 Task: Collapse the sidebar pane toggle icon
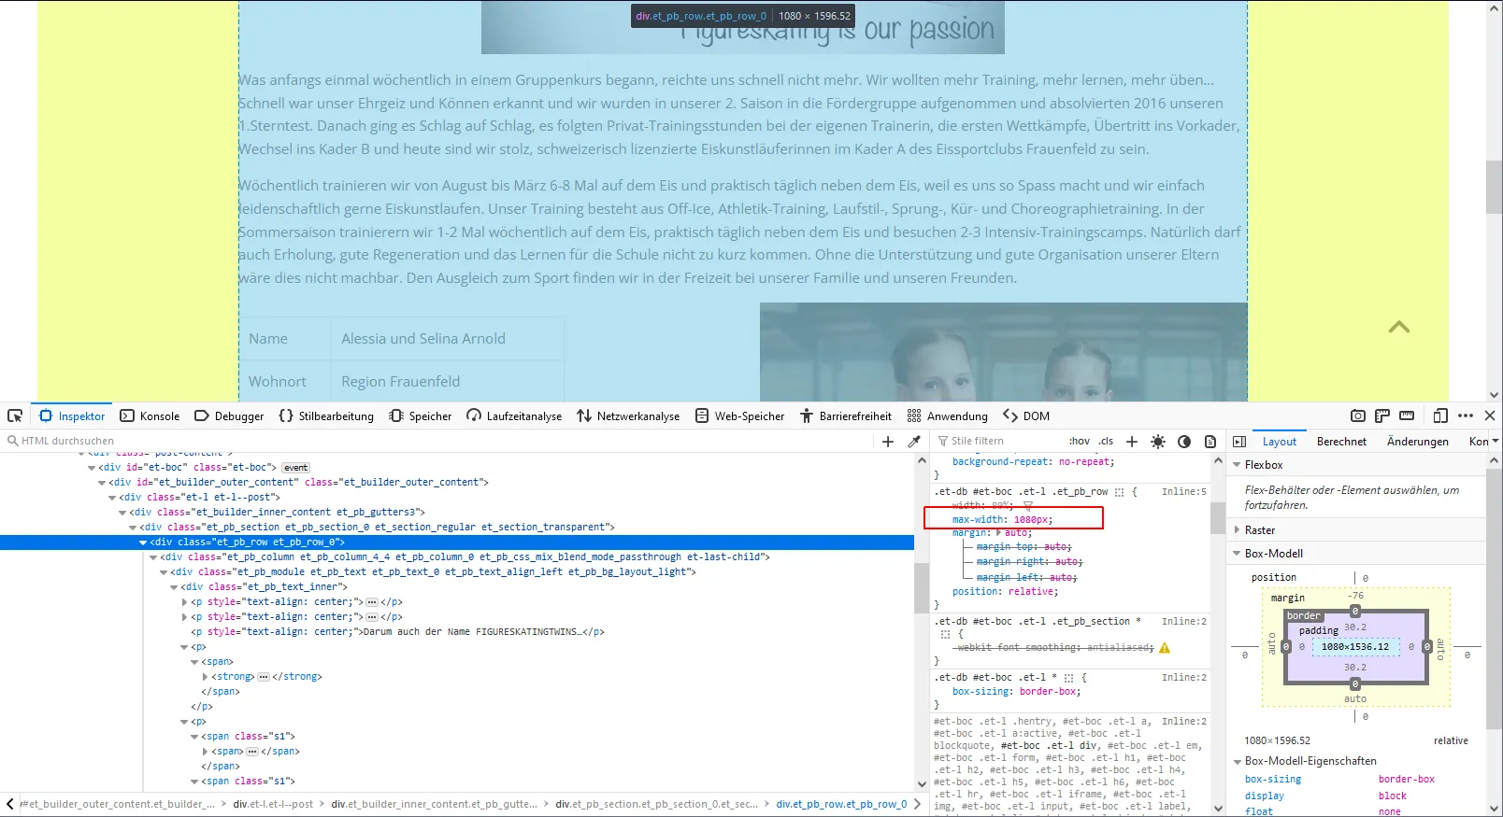point(1239,441)
